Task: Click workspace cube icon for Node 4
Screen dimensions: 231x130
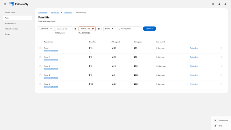Action: 135,75
